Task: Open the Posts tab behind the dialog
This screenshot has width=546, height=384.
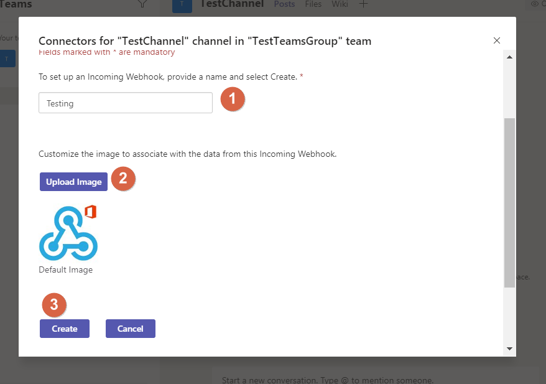Action: [x=284, y=4]
